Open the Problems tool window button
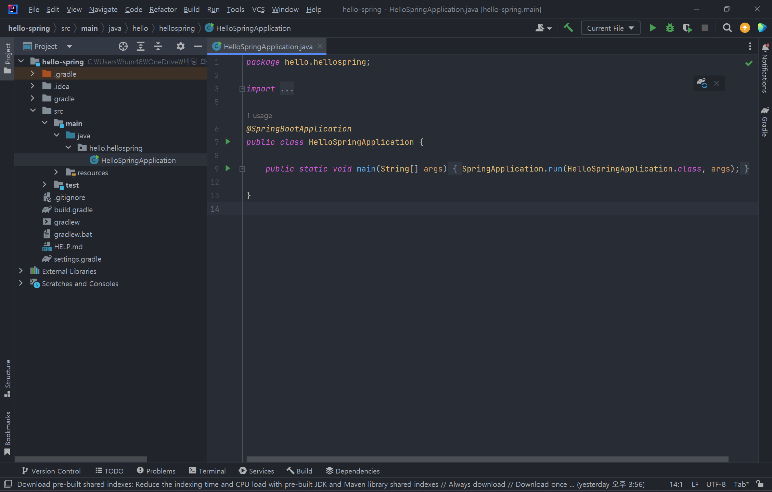The height and width of the screenshot is (492, 772). click(156, 471)
